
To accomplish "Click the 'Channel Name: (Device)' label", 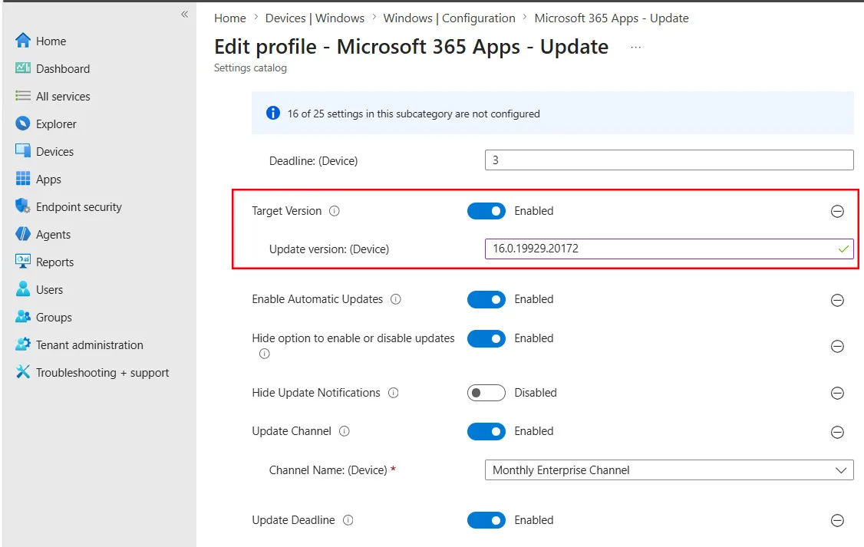I will point(328,470).
